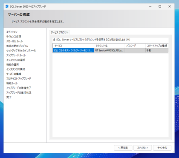Click the パスワード column header
The image size is (179, 158).
point(135,46)
